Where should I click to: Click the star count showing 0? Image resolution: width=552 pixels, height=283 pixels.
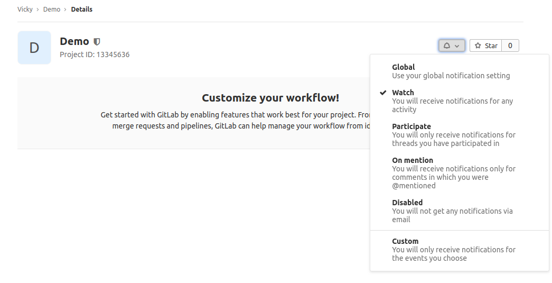tap(510, 46)
